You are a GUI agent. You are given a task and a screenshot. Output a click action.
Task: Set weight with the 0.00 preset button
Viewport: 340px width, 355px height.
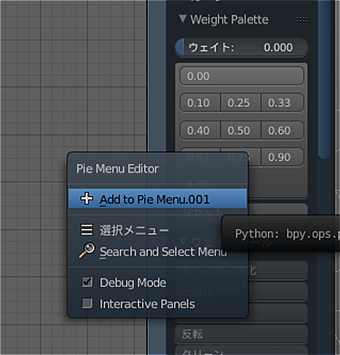241,76
